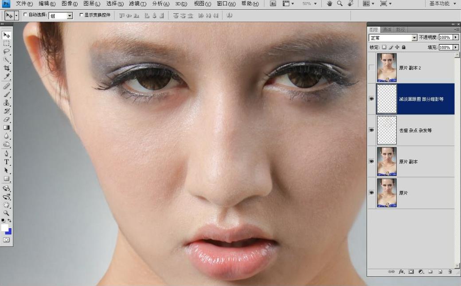Select the 3D Orbit camera tool

coord(6,197)
